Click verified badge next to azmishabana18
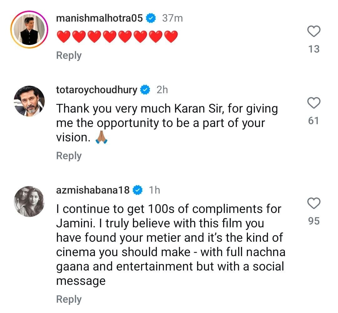The image size is (338, 313). click(x=138, y=190)
